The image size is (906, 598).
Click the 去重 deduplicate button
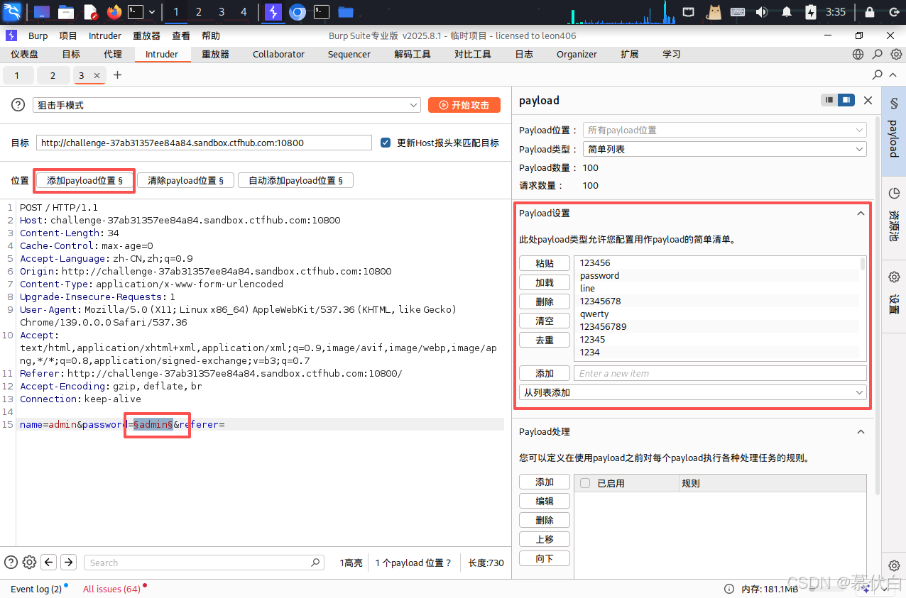[545, 340]
